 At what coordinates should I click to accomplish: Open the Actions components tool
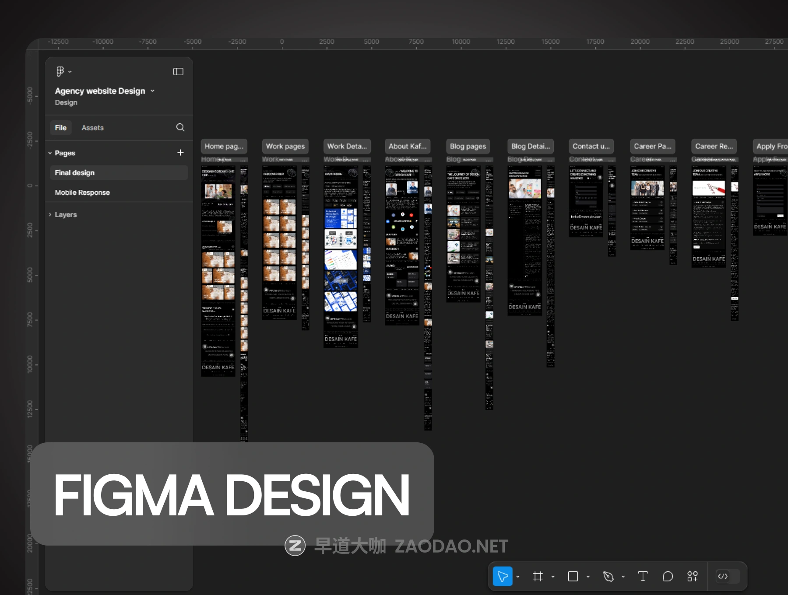point(692,576)
